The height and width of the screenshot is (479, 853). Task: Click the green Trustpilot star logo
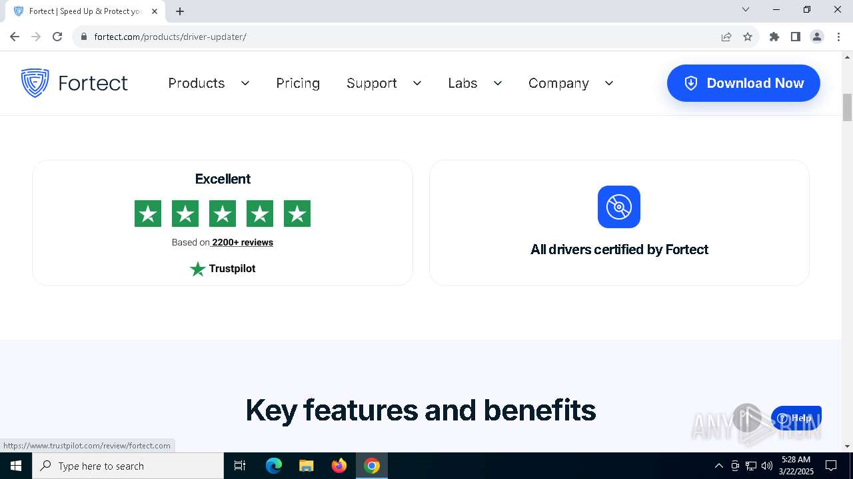point(197,269)
